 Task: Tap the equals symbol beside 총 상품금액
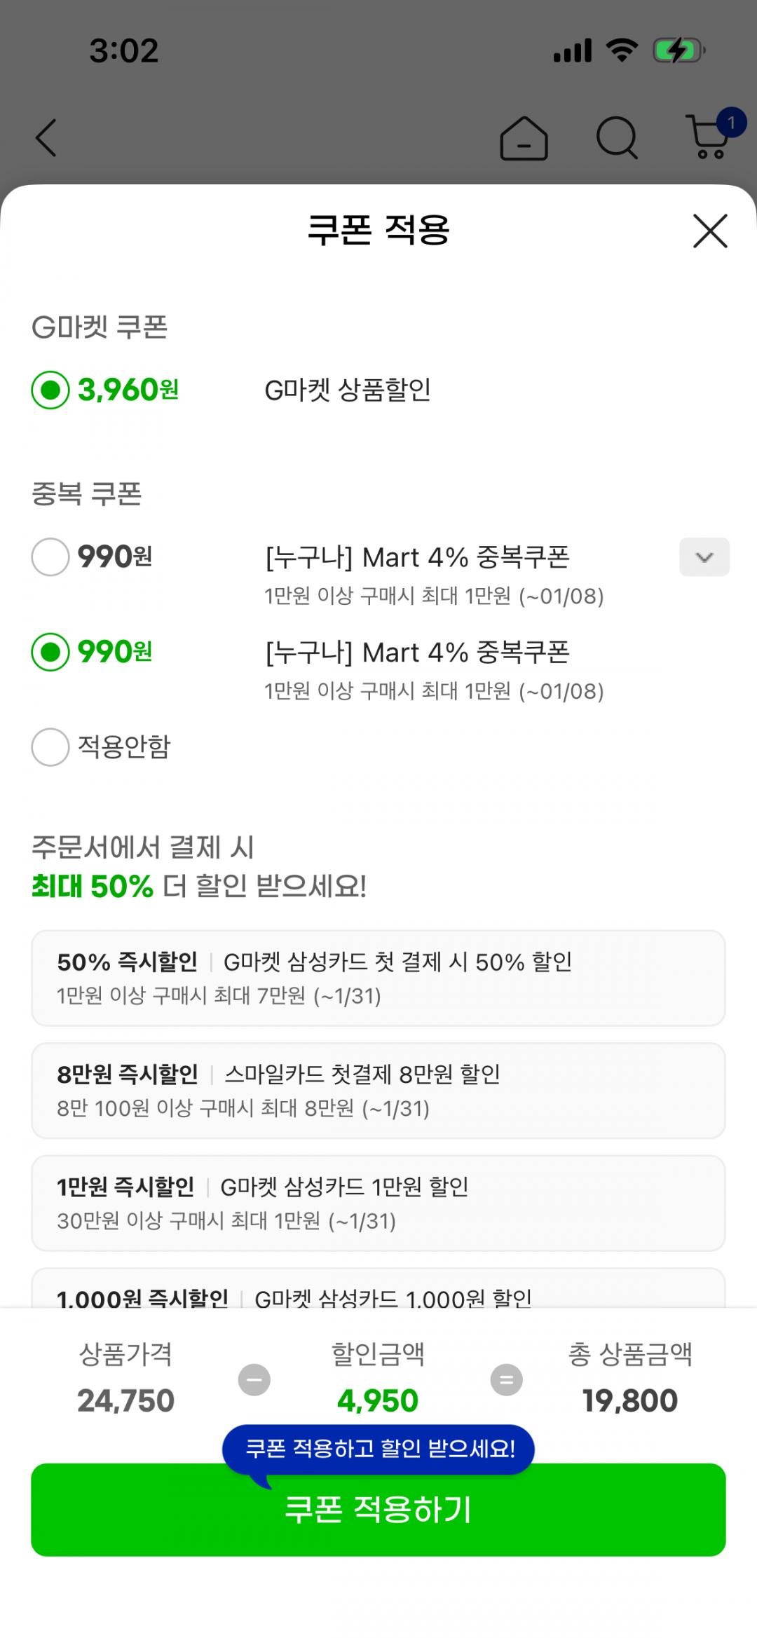pos(506,1379)
